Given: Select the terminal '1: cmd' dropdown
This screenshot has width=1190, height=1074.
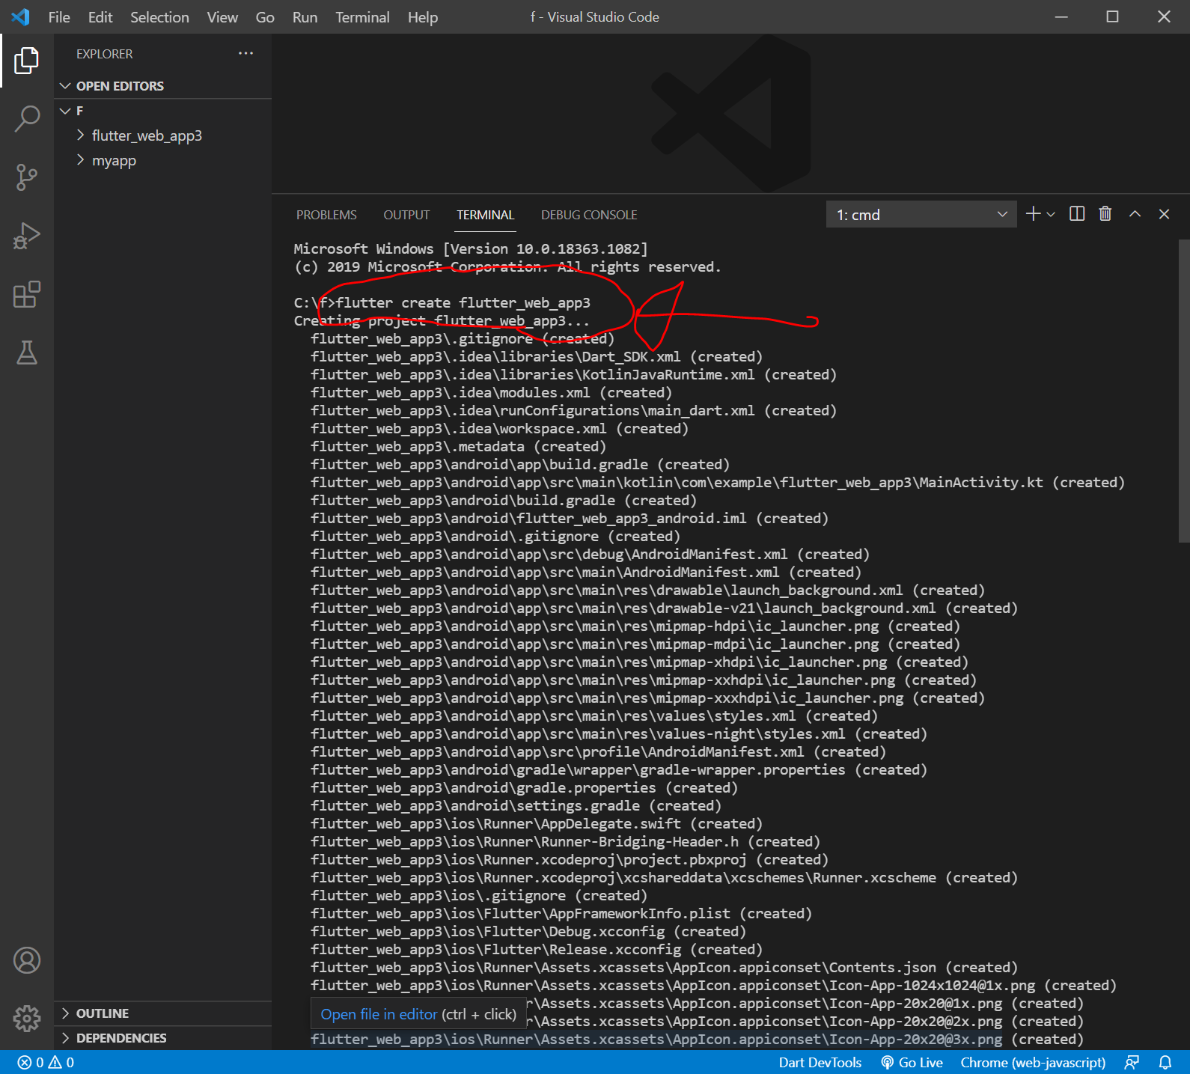Looking at the screenshot, I should [921, 215].
